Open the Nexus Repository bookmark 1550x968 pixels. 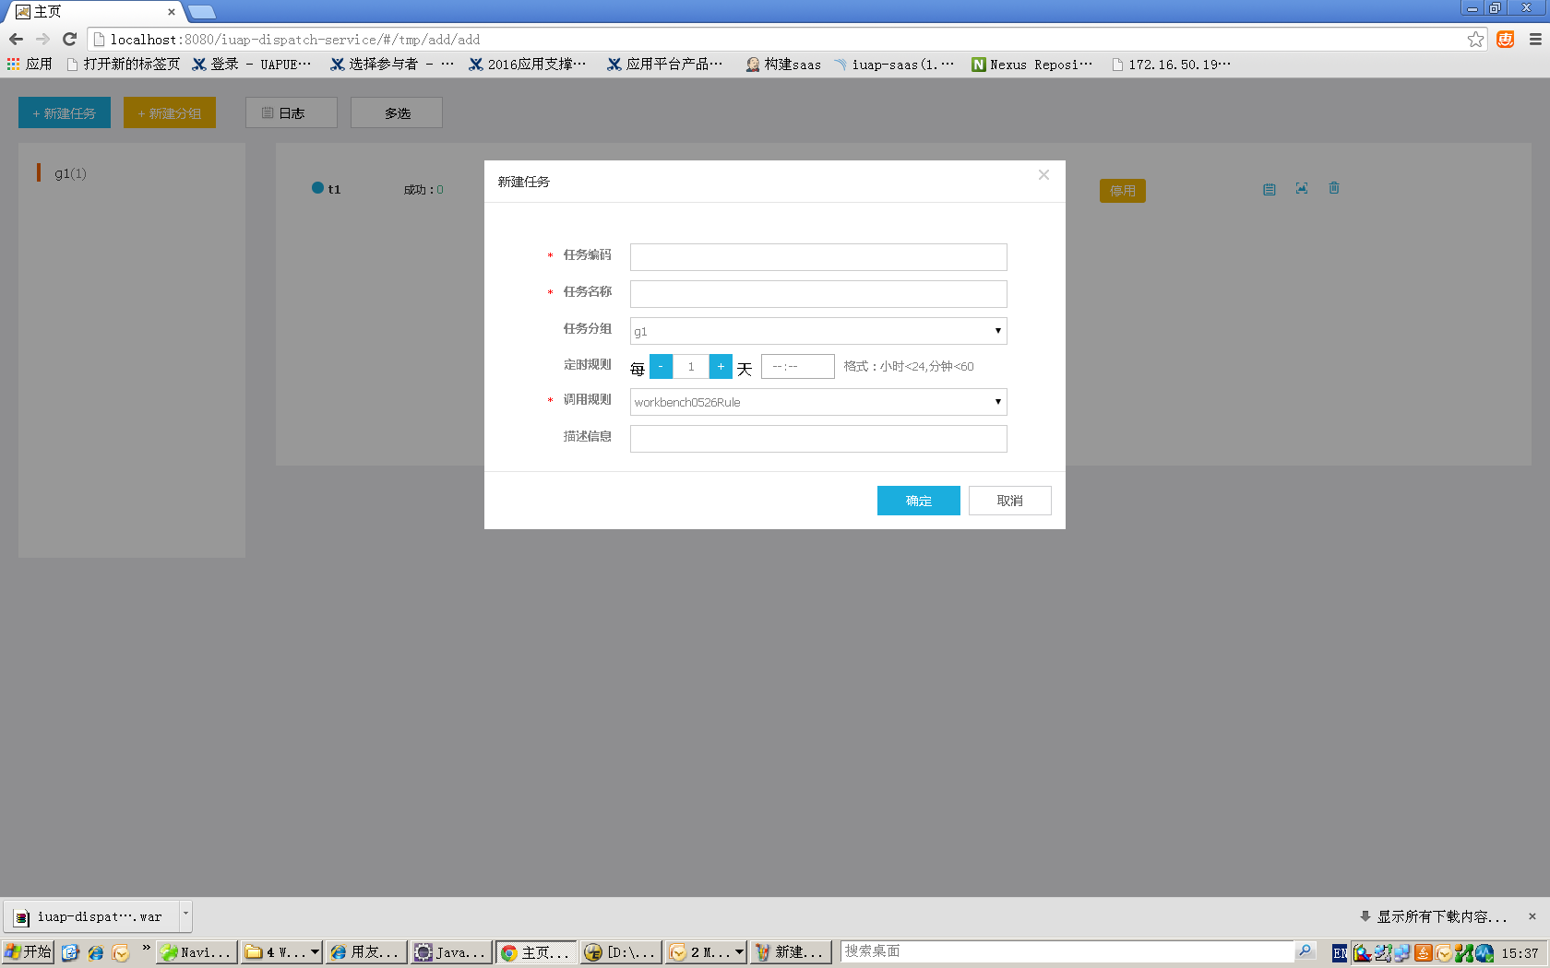coord(1031,65)
